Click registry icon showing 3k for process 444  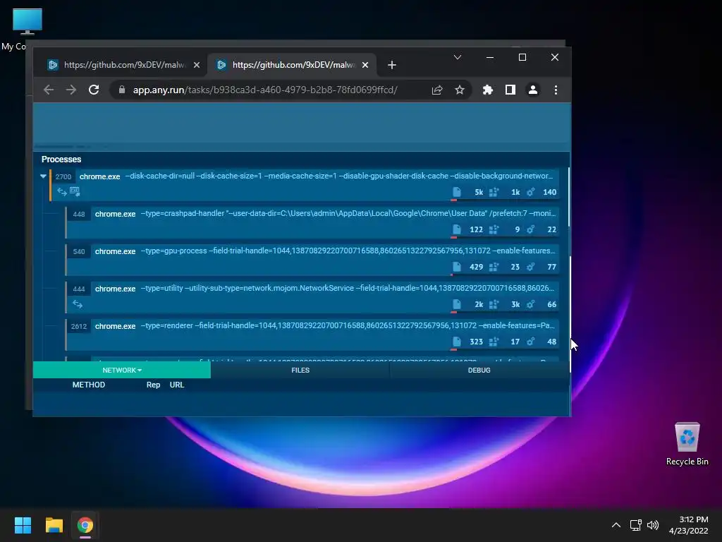pos(494,304)
